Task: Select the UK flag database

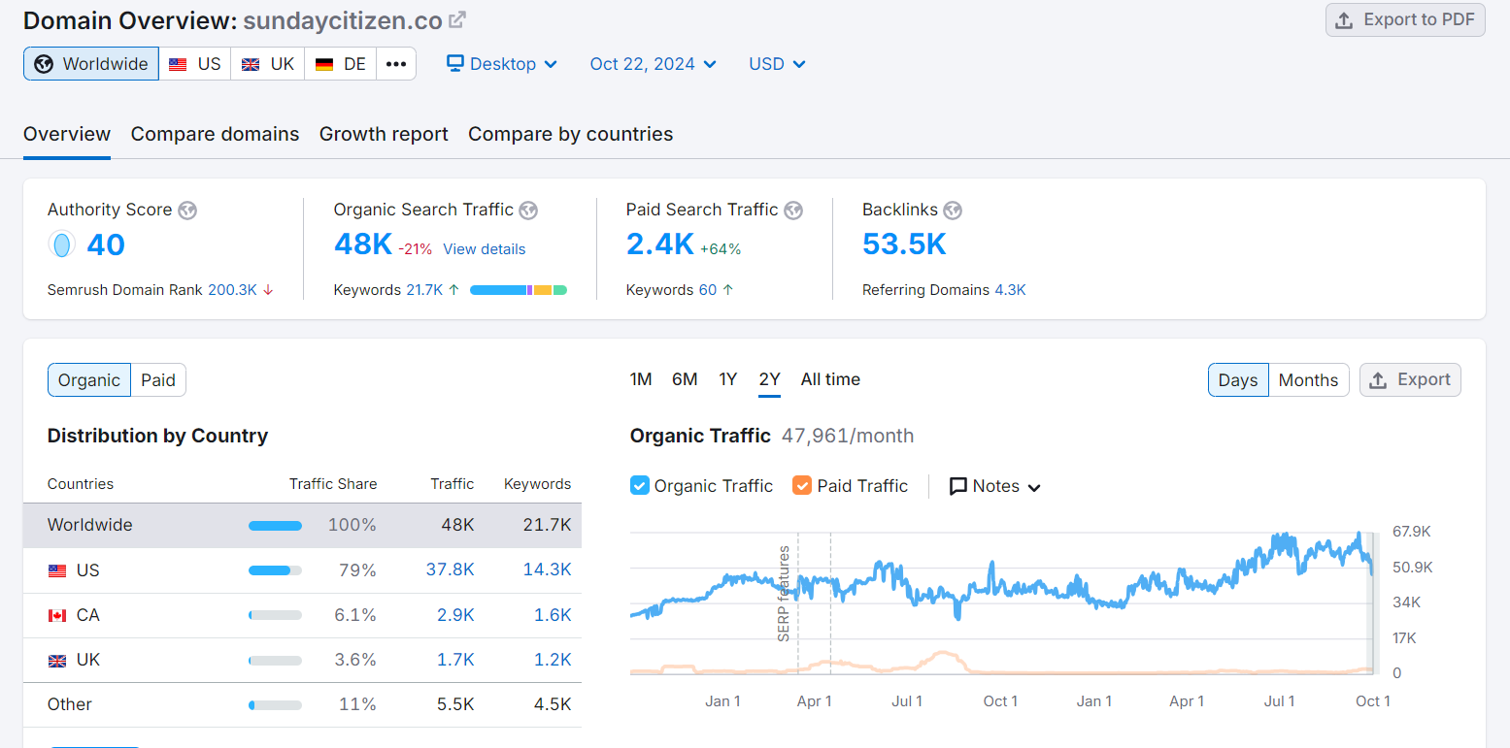Action: (268, 64)
